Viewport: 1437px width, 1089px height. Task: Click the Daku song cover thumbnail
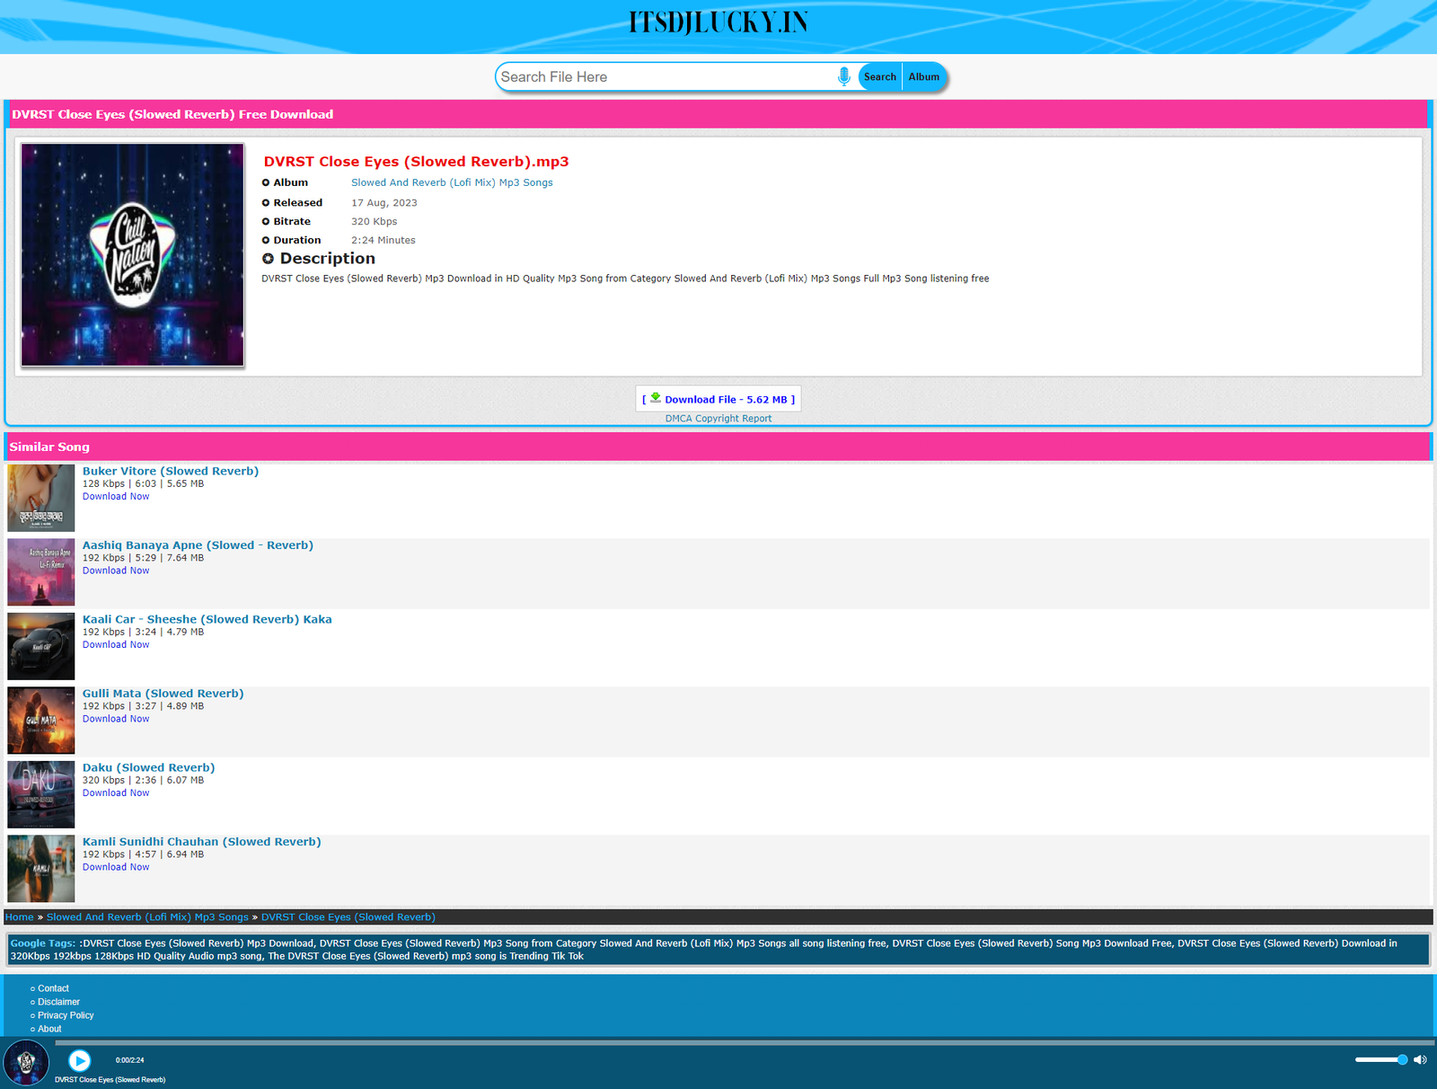click(41, 794)
